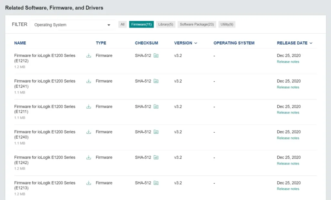Open Release notes for E1241 firmware

(x=288, y=87)
